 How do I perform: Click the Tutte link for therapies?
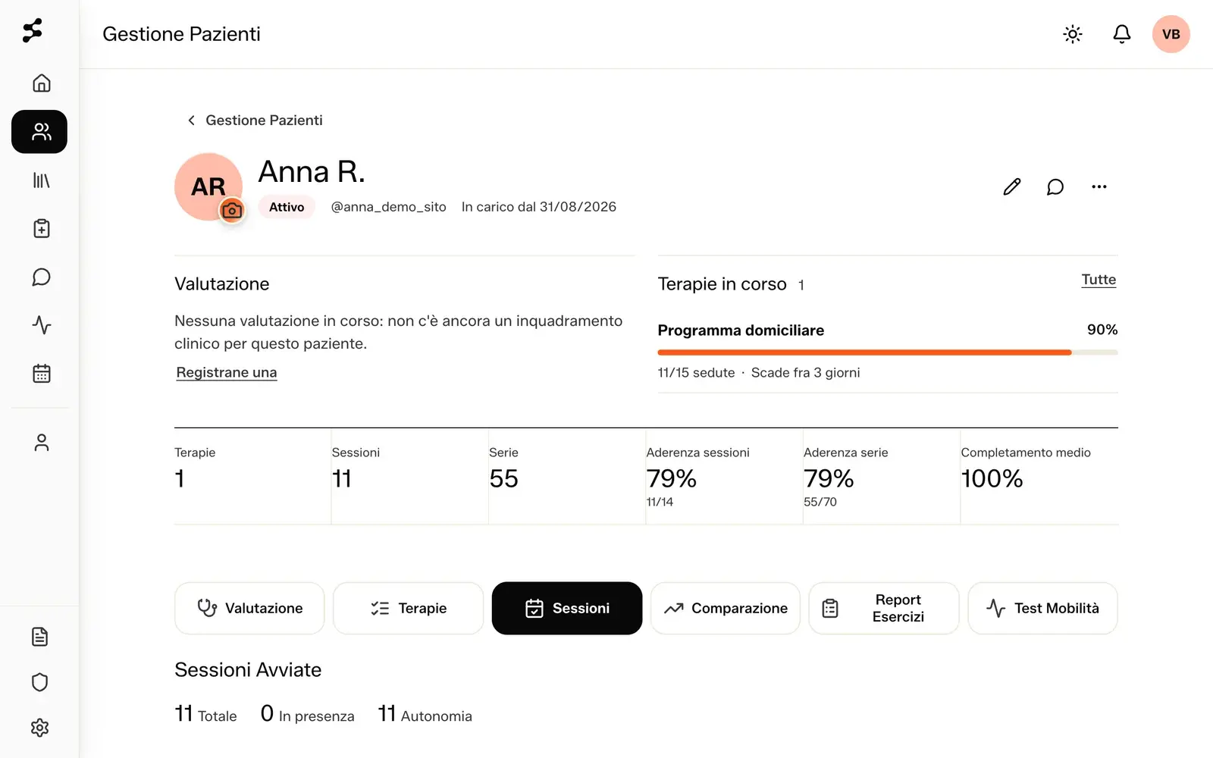coord(1099,280)
